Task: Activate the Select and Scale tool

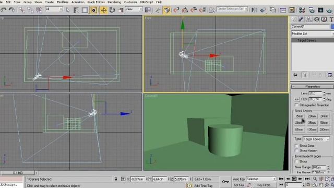Action: 121,10
